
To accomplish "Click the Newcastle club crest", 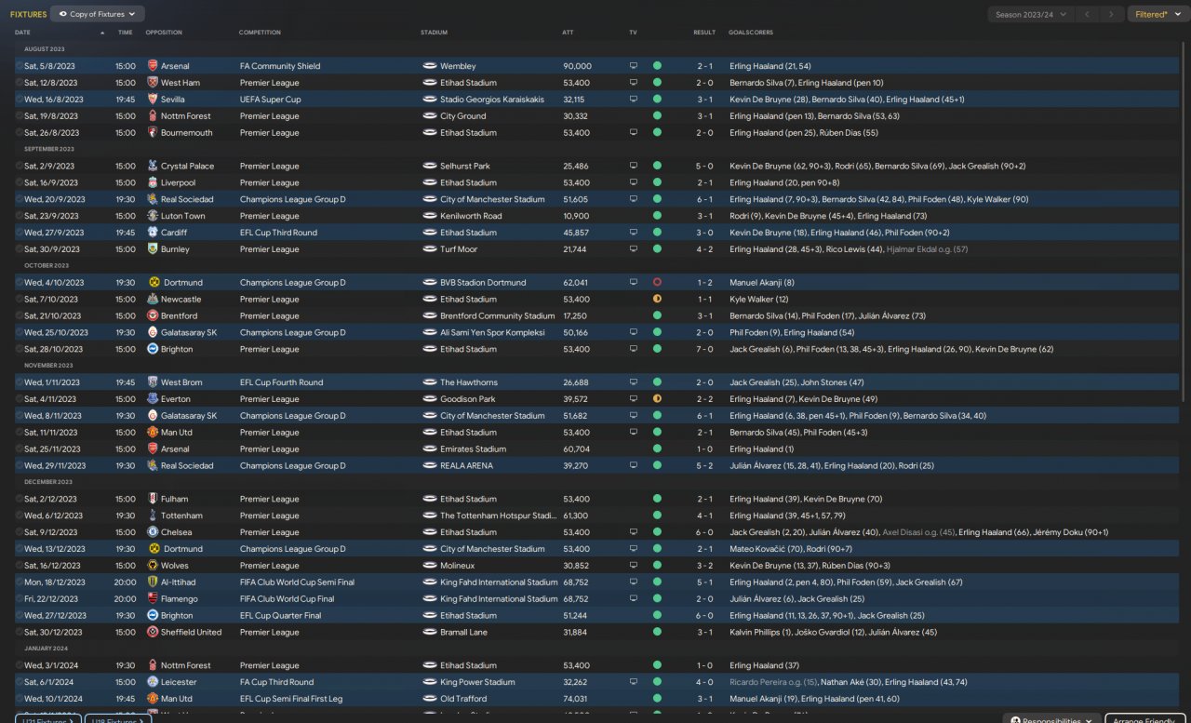I will pos(153,300).
